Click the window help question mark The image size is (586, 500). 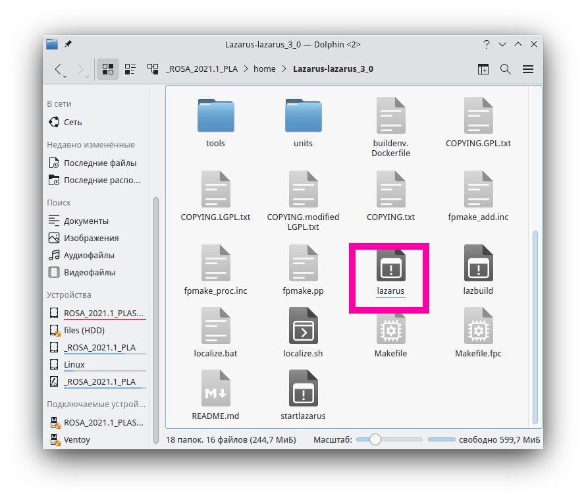click(x=486, y=45)
